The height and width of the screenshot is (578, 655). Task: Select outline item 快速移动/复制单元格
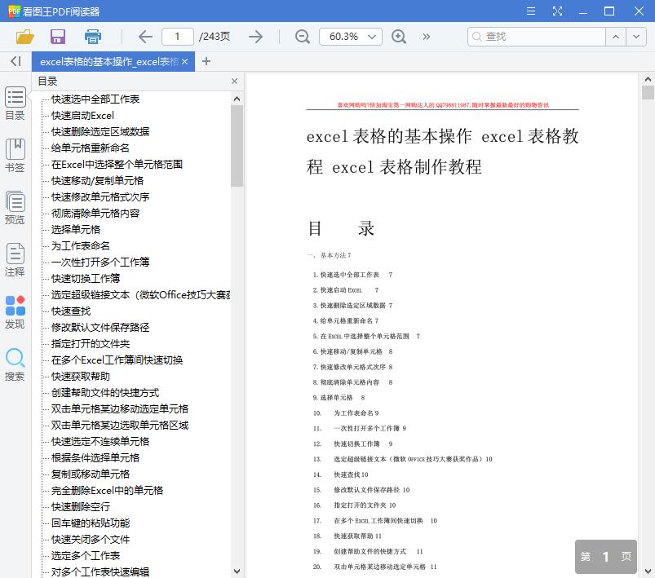(97, 180)
